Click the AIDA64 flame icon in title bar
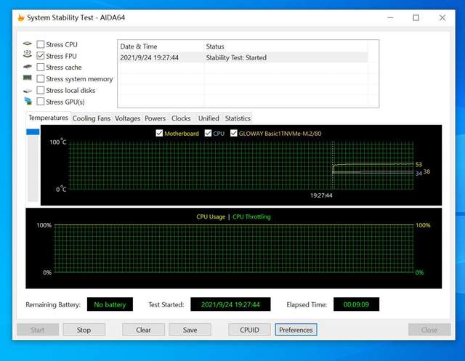Image resolution: width=465 pixels, height=361 pixels. pyautogui.click(x=21, y=17)
